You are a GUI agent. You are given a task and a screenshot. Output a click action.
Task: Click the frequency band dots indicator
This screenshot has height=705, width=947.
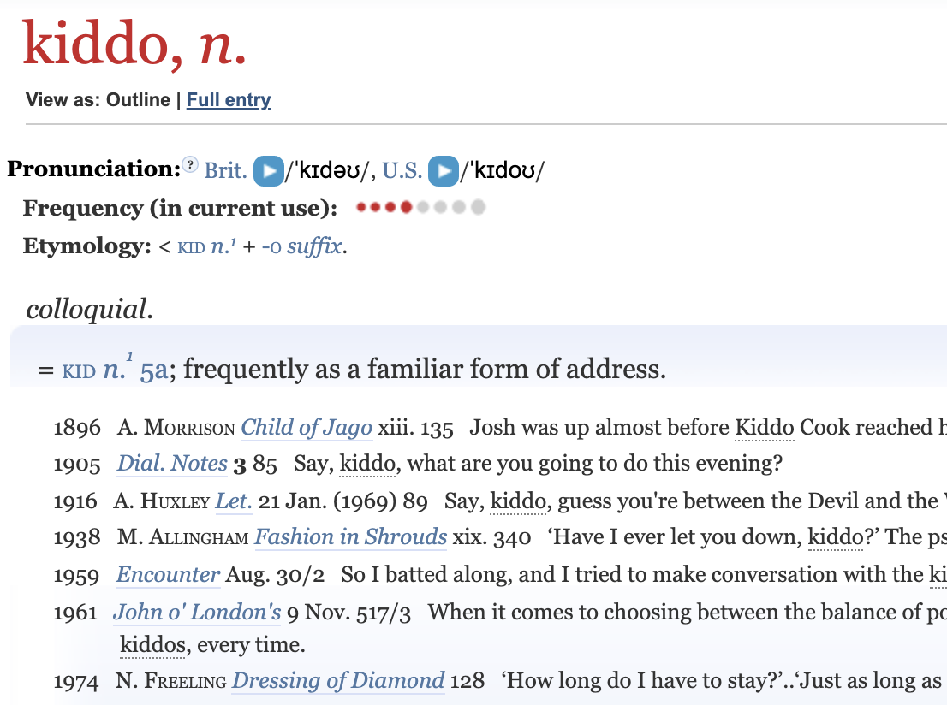coord(420,208)
